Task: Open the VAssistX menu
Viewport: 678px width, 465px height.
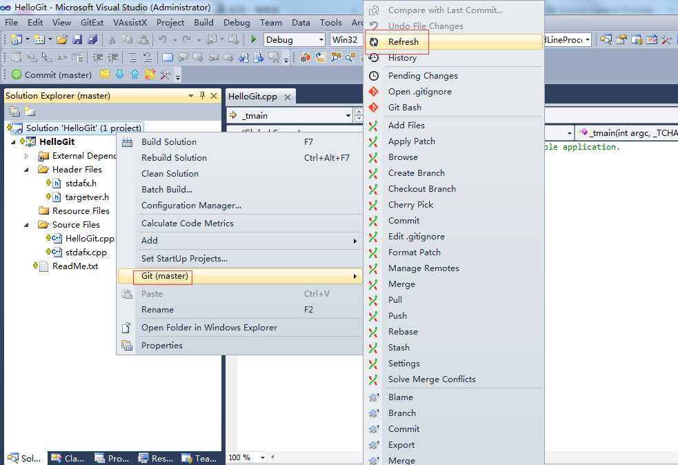Action: (130, 23)
